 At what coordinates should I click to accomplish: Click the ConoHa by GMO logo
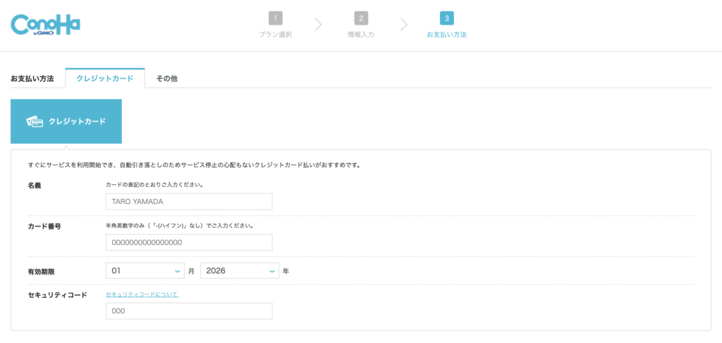point(45,25)
